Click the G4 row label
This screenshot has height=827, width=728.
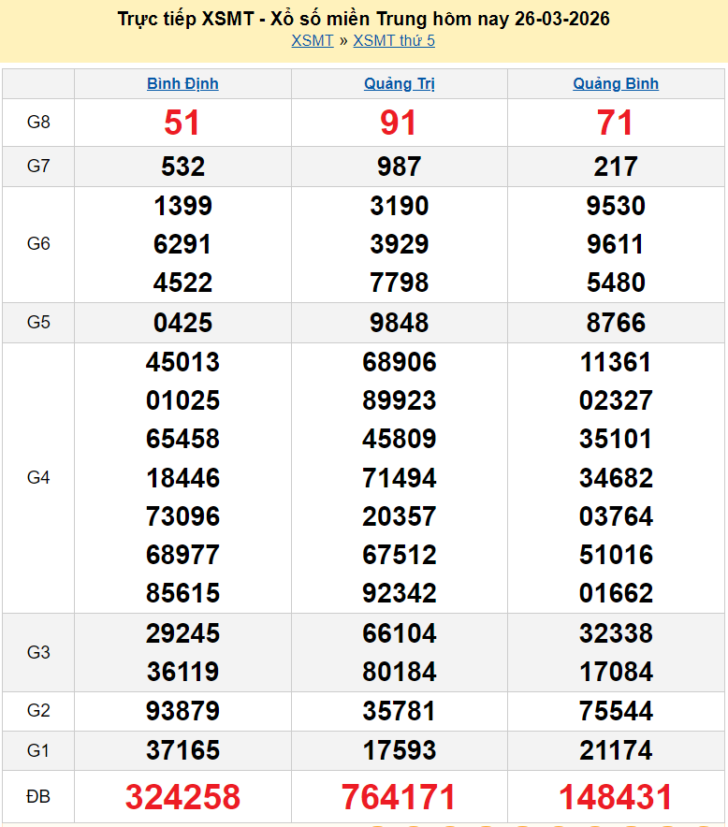38,478
